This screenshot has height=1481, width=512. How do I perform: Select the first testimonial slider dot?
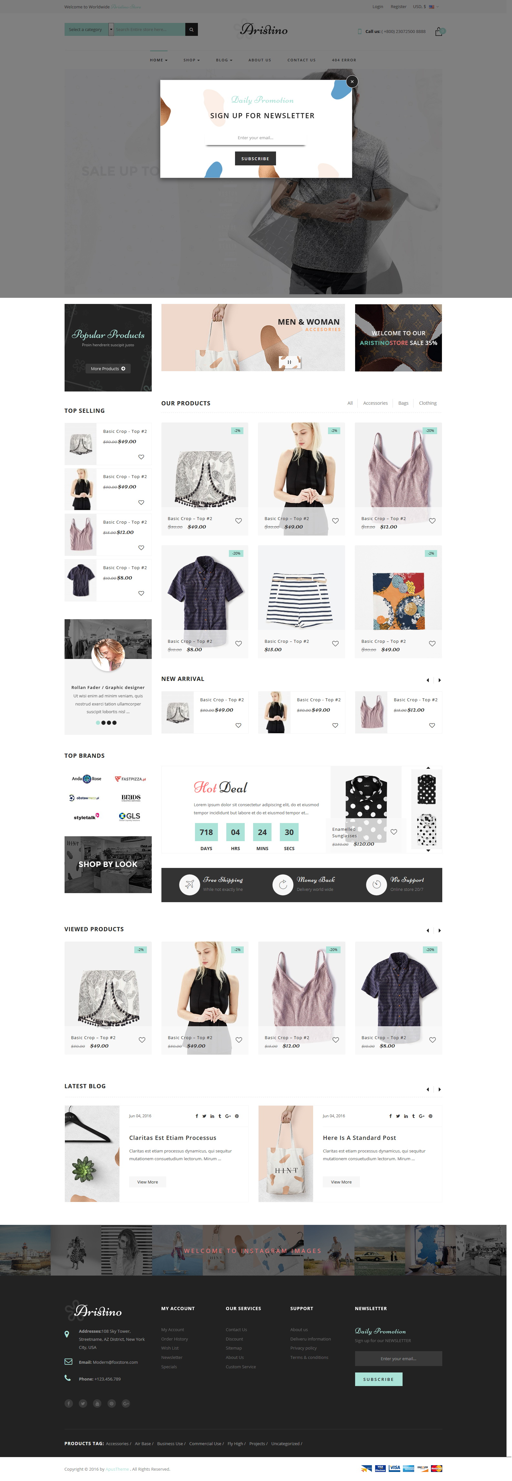point(98,723)
